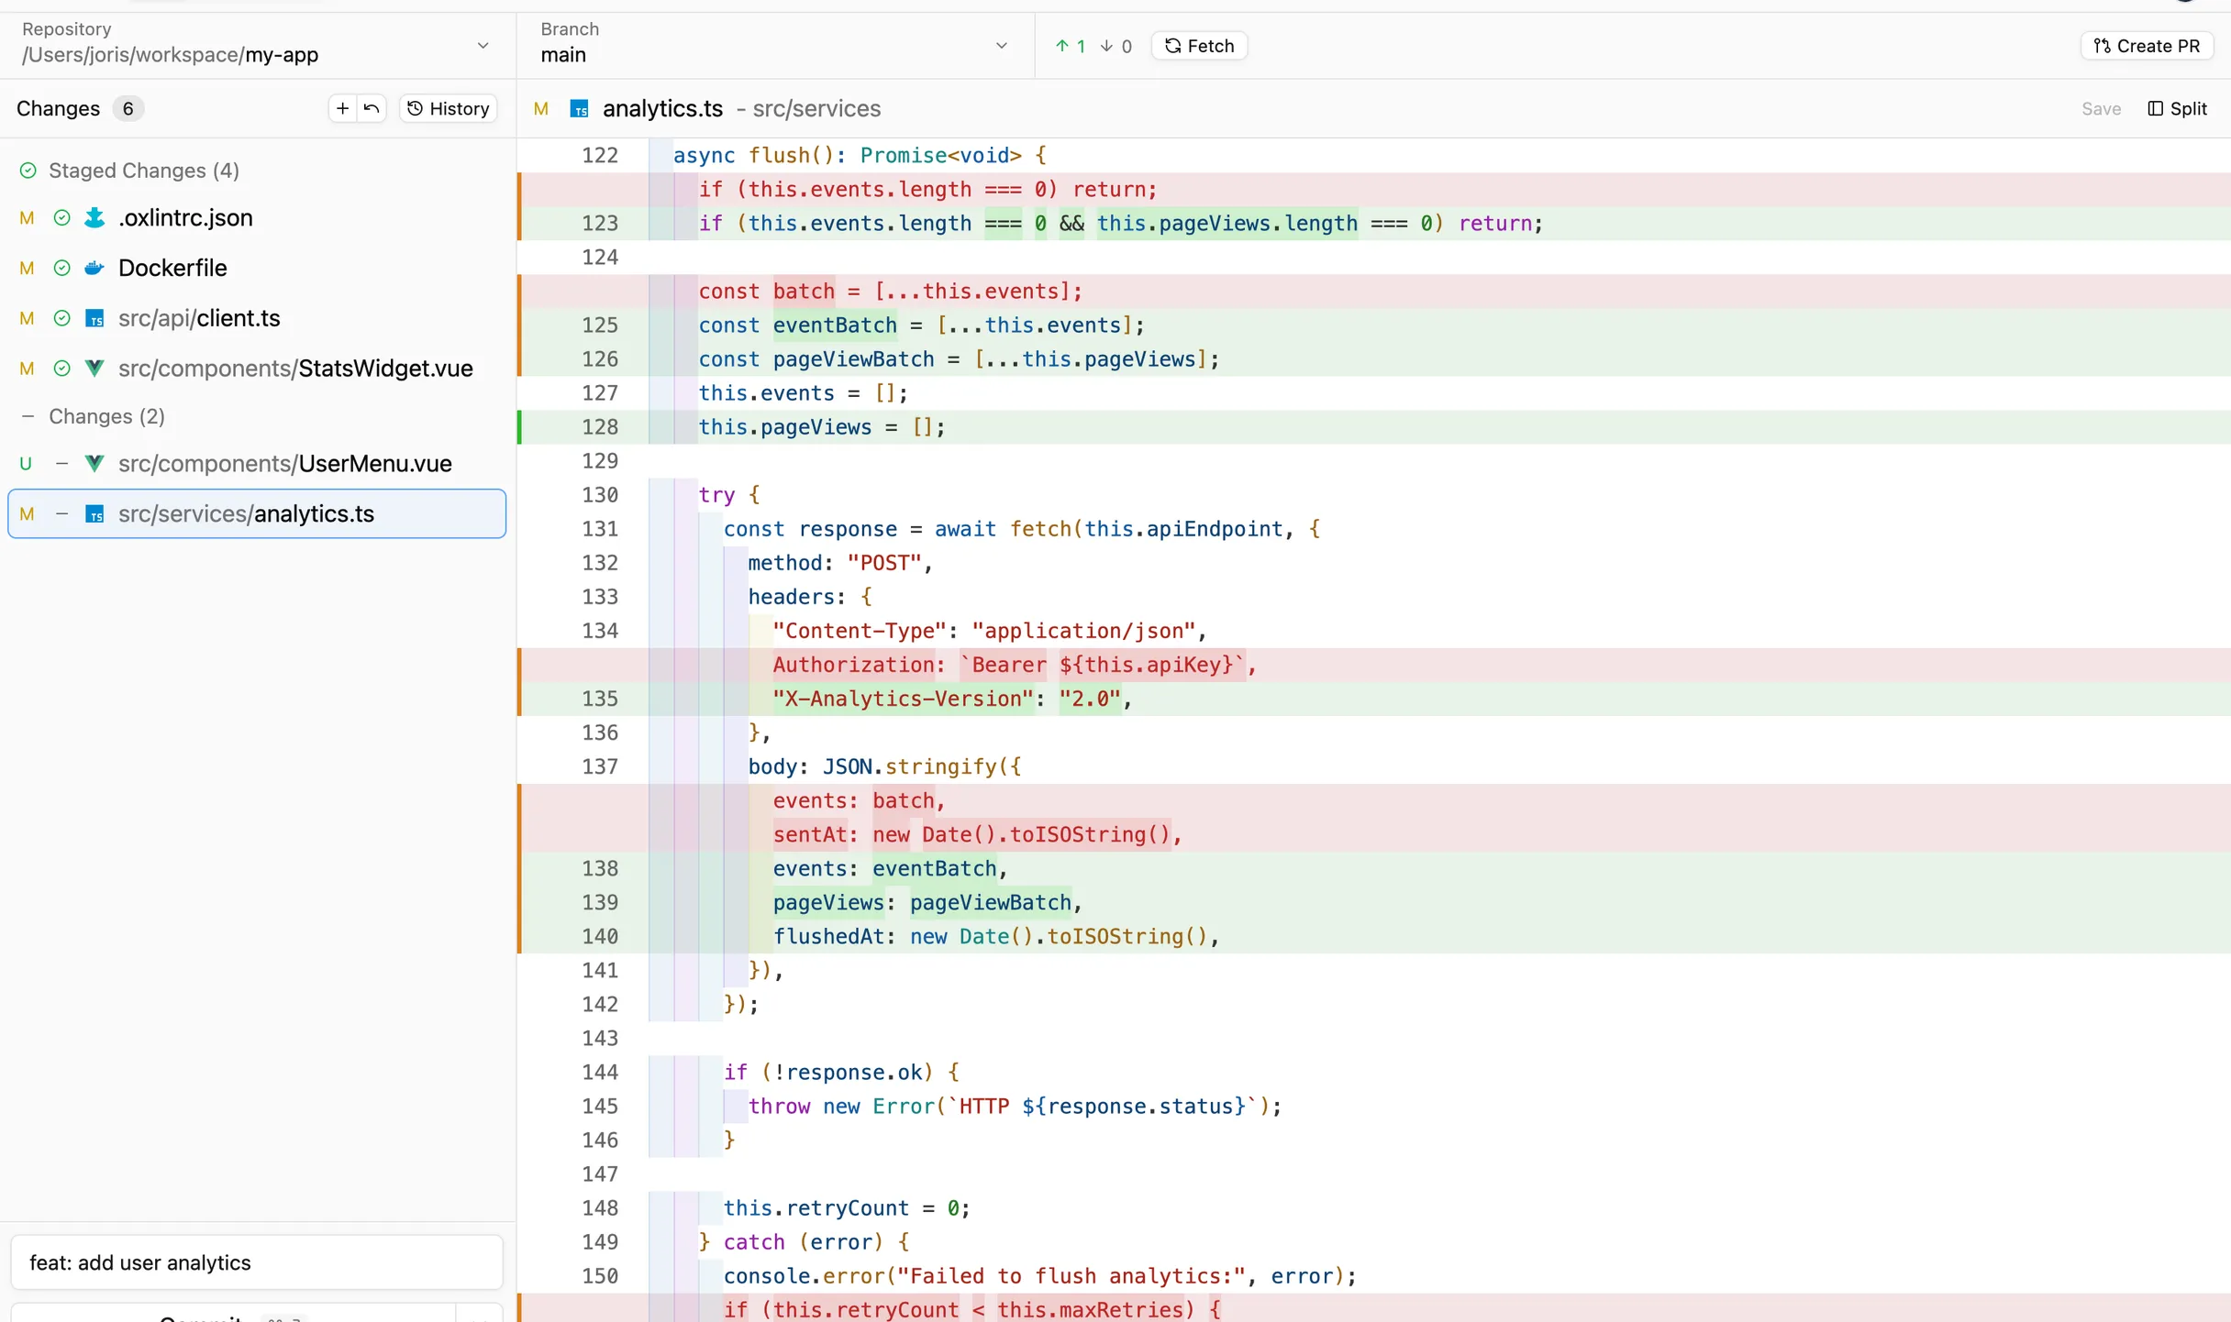Click the analytics.ts file title in header

coord(662,109)
